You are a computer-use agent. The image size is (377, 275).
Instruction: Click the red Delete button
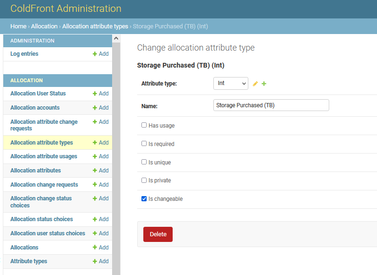158,234
